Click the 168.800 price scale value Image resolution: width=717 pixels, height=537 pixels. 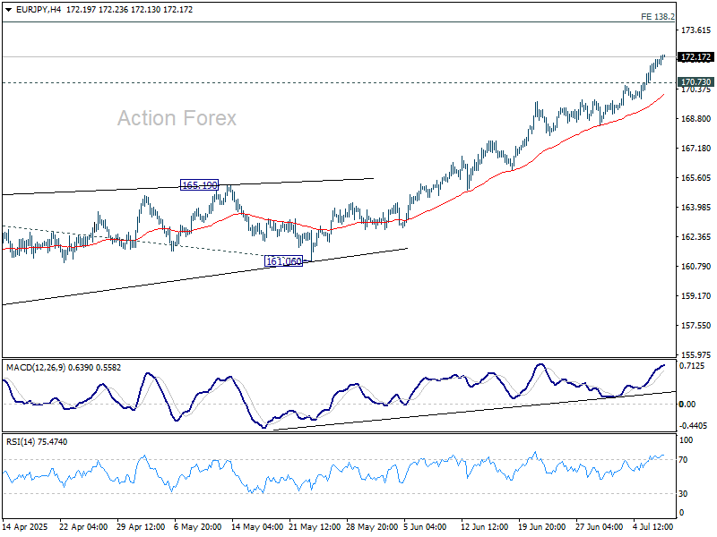(x=695, y=119)
